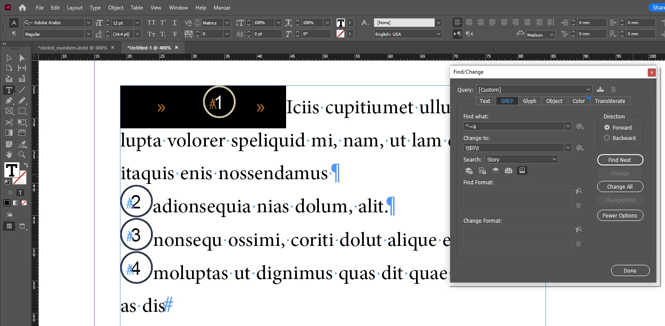Open the Layout menu
This screenshot has height=326, width=665.
74,8
